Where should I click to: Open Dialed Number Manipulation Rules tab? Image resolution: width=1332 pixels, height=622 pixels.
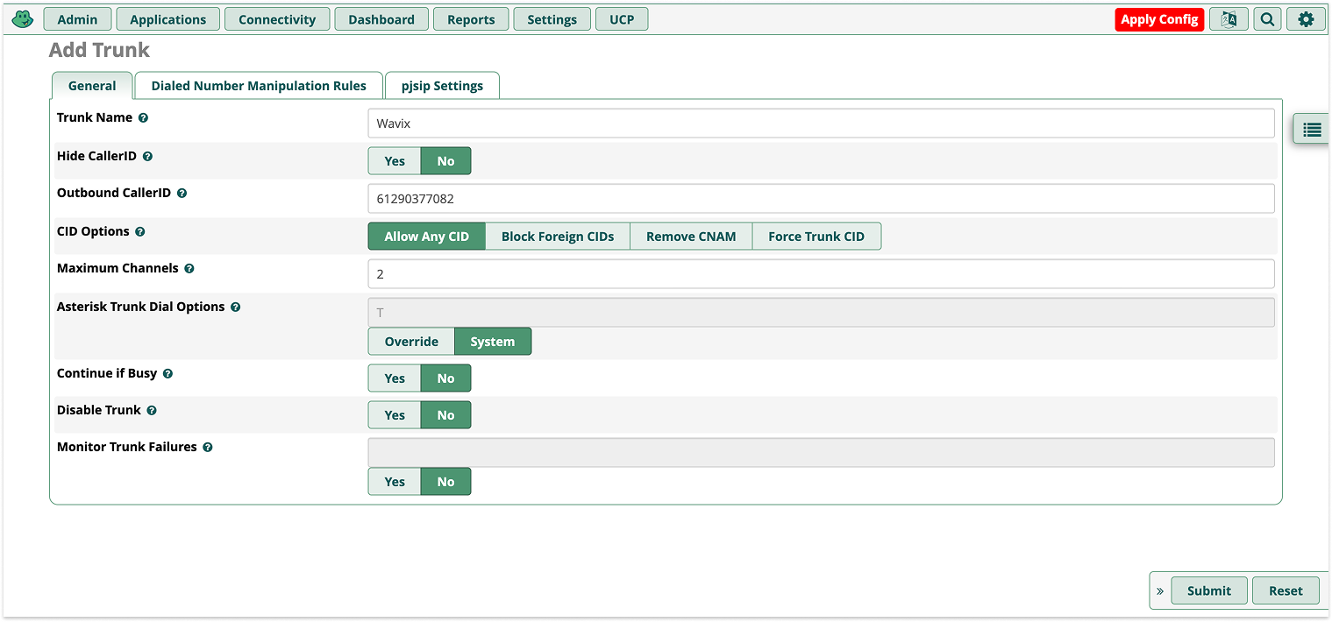click(x=259, y=85)
